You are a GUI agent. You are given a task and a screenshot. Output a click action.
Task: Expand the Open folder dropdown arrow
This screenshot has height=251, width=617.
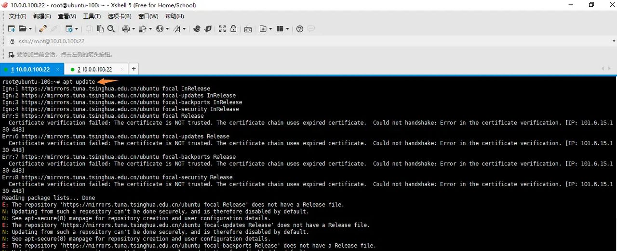(x=30, y=29)
